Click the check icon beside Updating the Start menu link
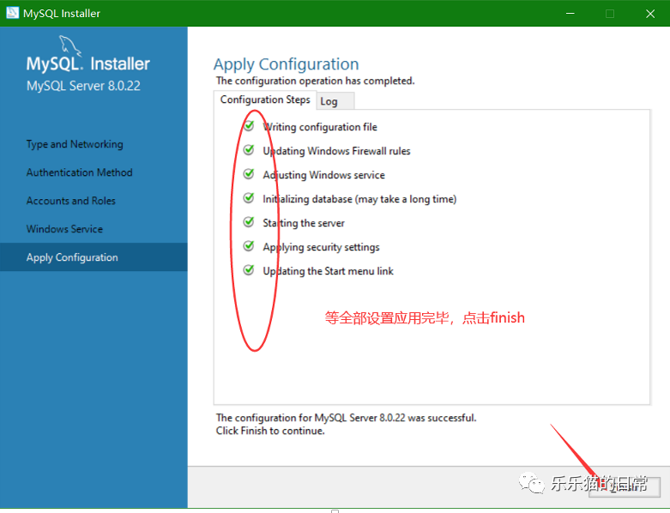Image resolution: width=670 pixels, height=513 pixels. (x=249, y=270)
